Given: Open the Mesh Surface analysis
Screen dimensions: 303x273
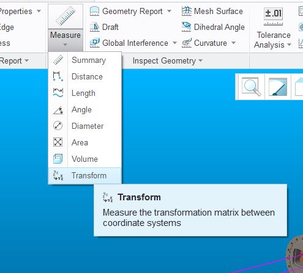Looking at the screenshot, I should click(219, 11).
